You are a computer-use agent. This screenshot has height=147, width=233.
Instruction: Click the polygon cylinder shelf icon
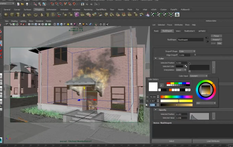point(18,15)
